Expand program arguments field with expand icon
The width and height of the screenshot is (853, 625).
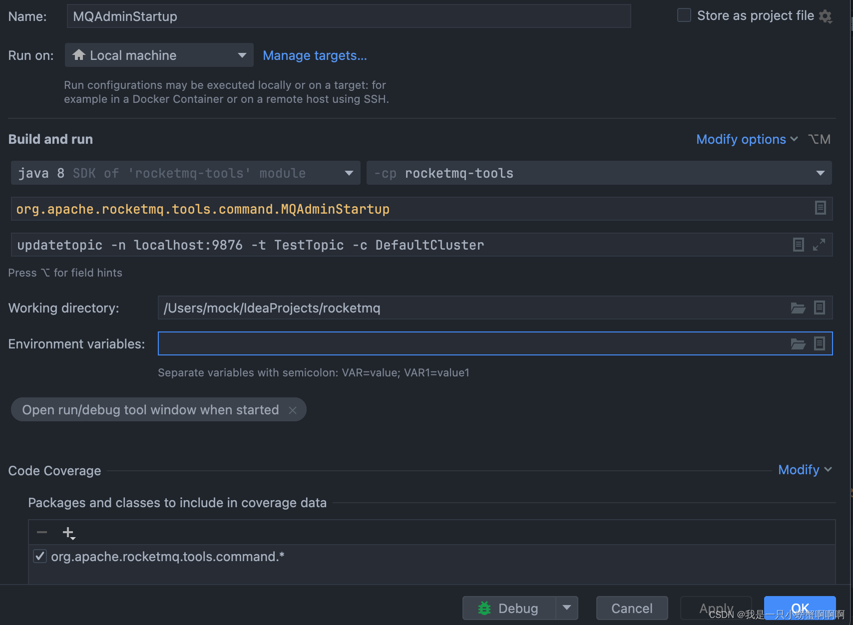click(x=820, y=245)
